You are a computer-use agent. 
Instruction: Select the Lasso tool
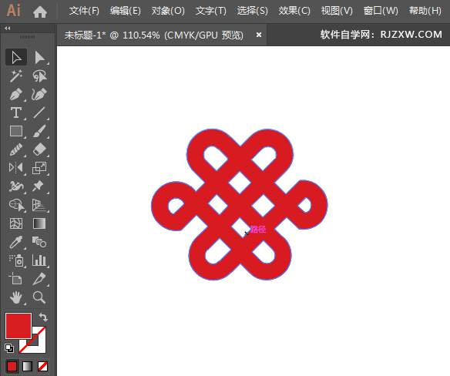click(39, 76)
